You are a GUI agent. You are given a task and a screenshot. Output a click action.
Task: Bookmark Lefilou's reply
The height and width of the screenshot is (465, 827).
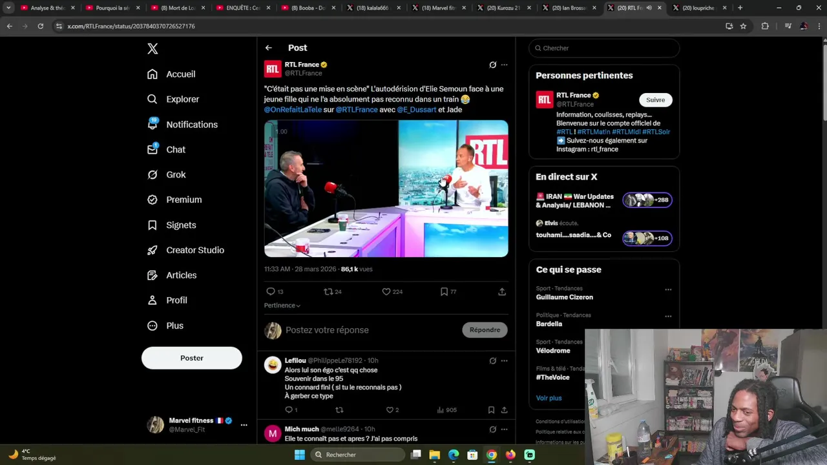pyautogui.click(x=491, y=410)
